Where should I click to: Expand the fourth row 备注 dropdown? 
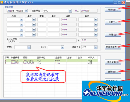point(96,35)
